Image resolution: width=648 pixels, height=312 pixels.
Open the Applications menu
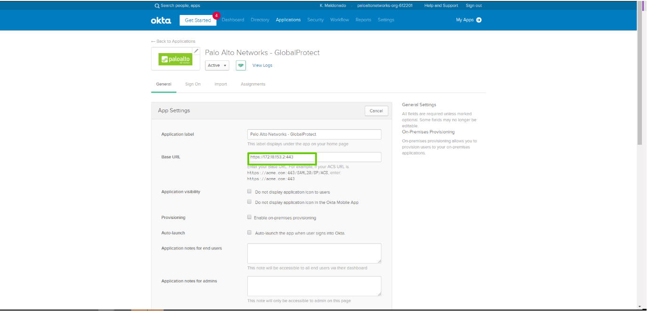point(288,20)
